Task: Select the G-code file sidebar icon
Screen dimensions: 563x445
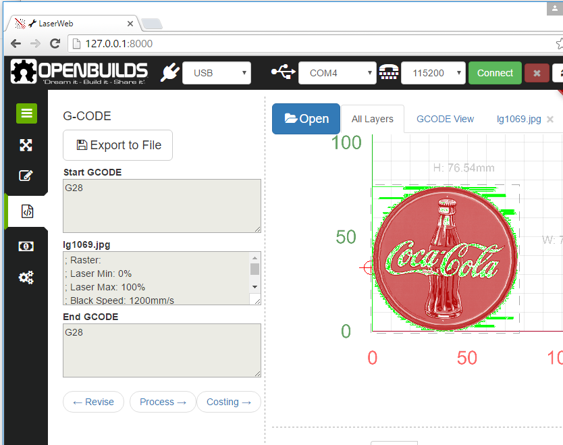Action: (27, 211)
